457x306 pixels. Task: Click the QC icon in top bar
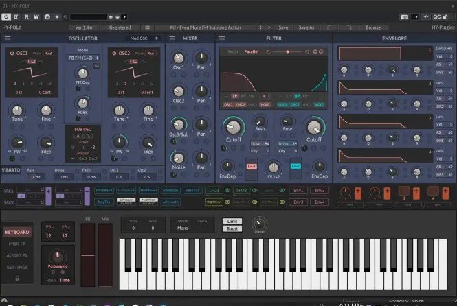click(437, 16)
